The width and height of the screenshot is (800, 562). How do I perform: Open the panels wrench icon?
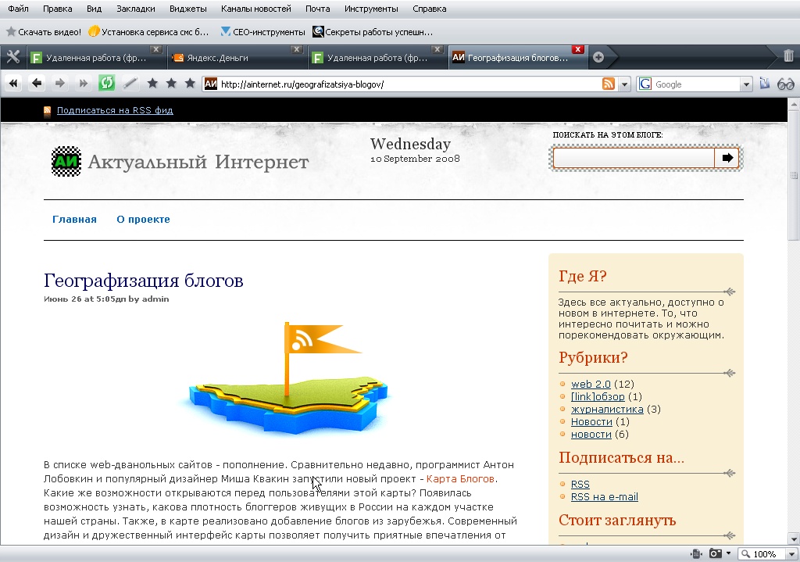[x=12, y=57]
